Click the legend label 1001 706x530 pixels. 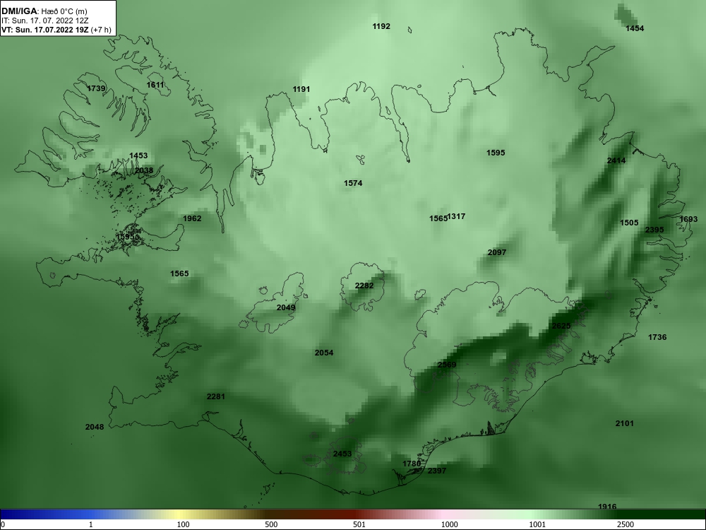(x=537, y=524)
